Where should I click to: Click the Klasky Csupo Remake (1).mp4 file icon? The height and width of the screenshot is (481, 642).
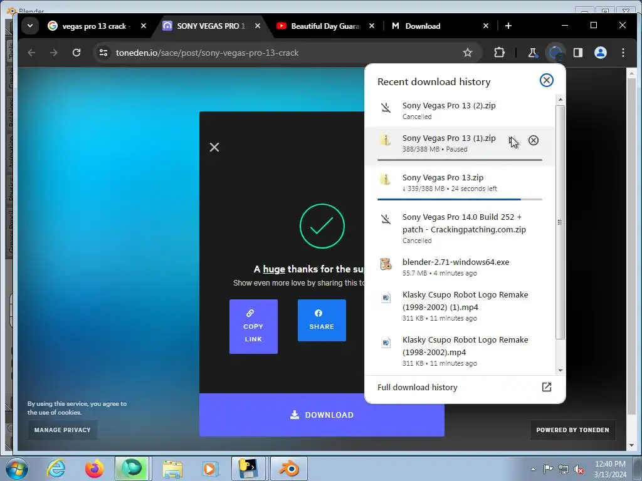click(386, 297)
